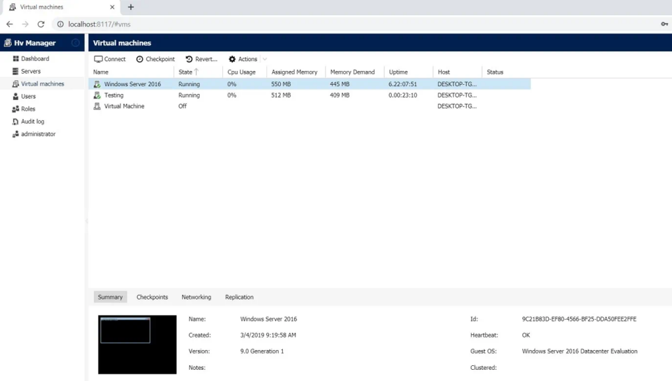672x381 pixels.
Task: Click the browser refresh button
Action: (41, 23)
